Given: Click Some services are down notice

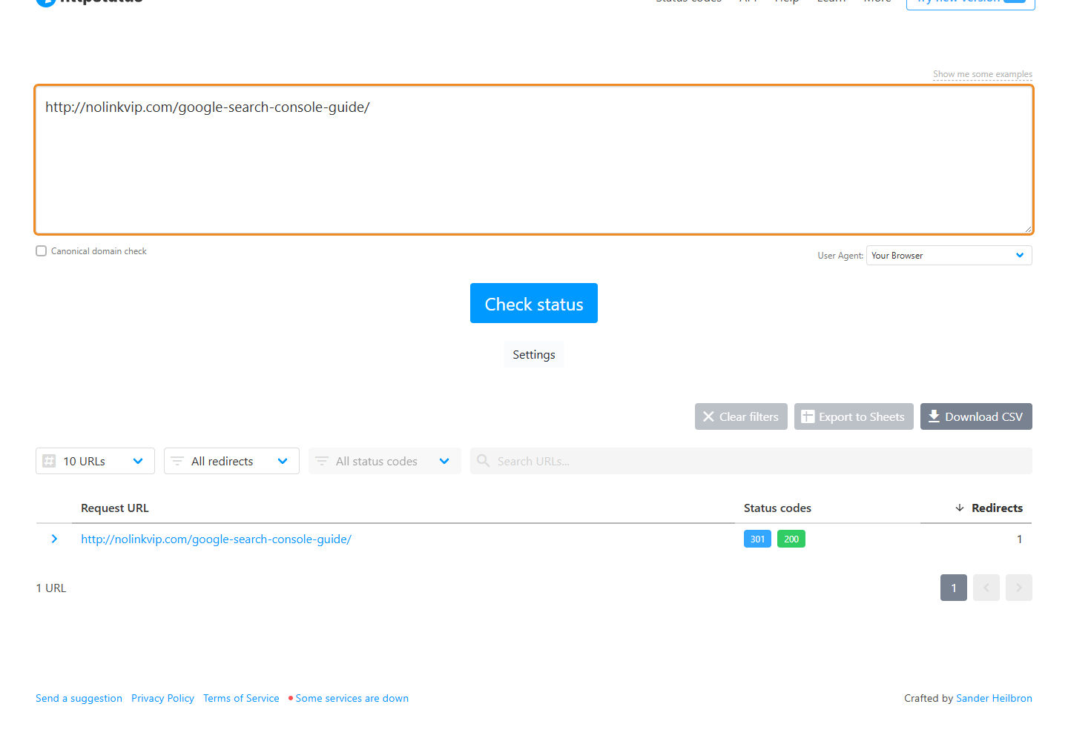Looking at the screenshot, I should coord(349,698).
